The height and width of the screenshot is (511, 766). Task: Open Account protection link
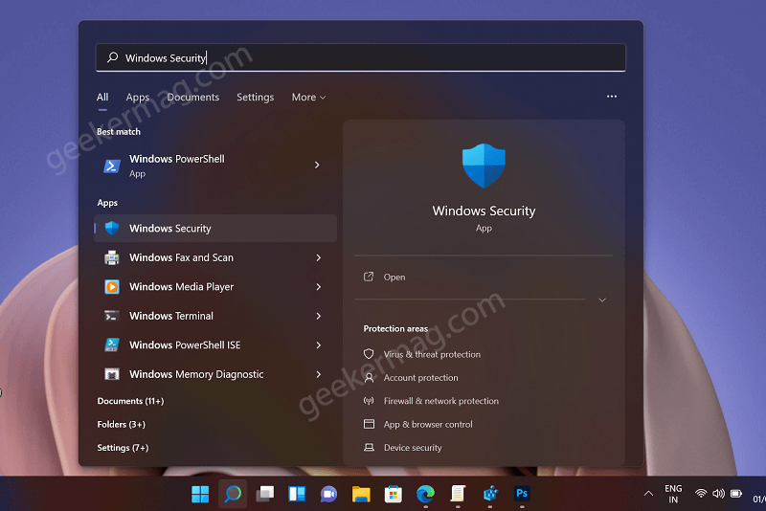[420, 378]
